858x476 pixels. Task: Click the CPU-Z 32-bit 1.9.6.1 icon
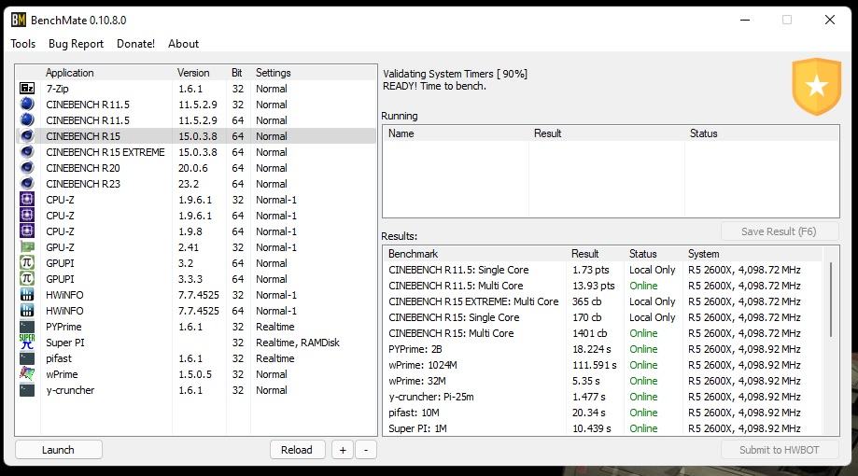click(27, 199)
